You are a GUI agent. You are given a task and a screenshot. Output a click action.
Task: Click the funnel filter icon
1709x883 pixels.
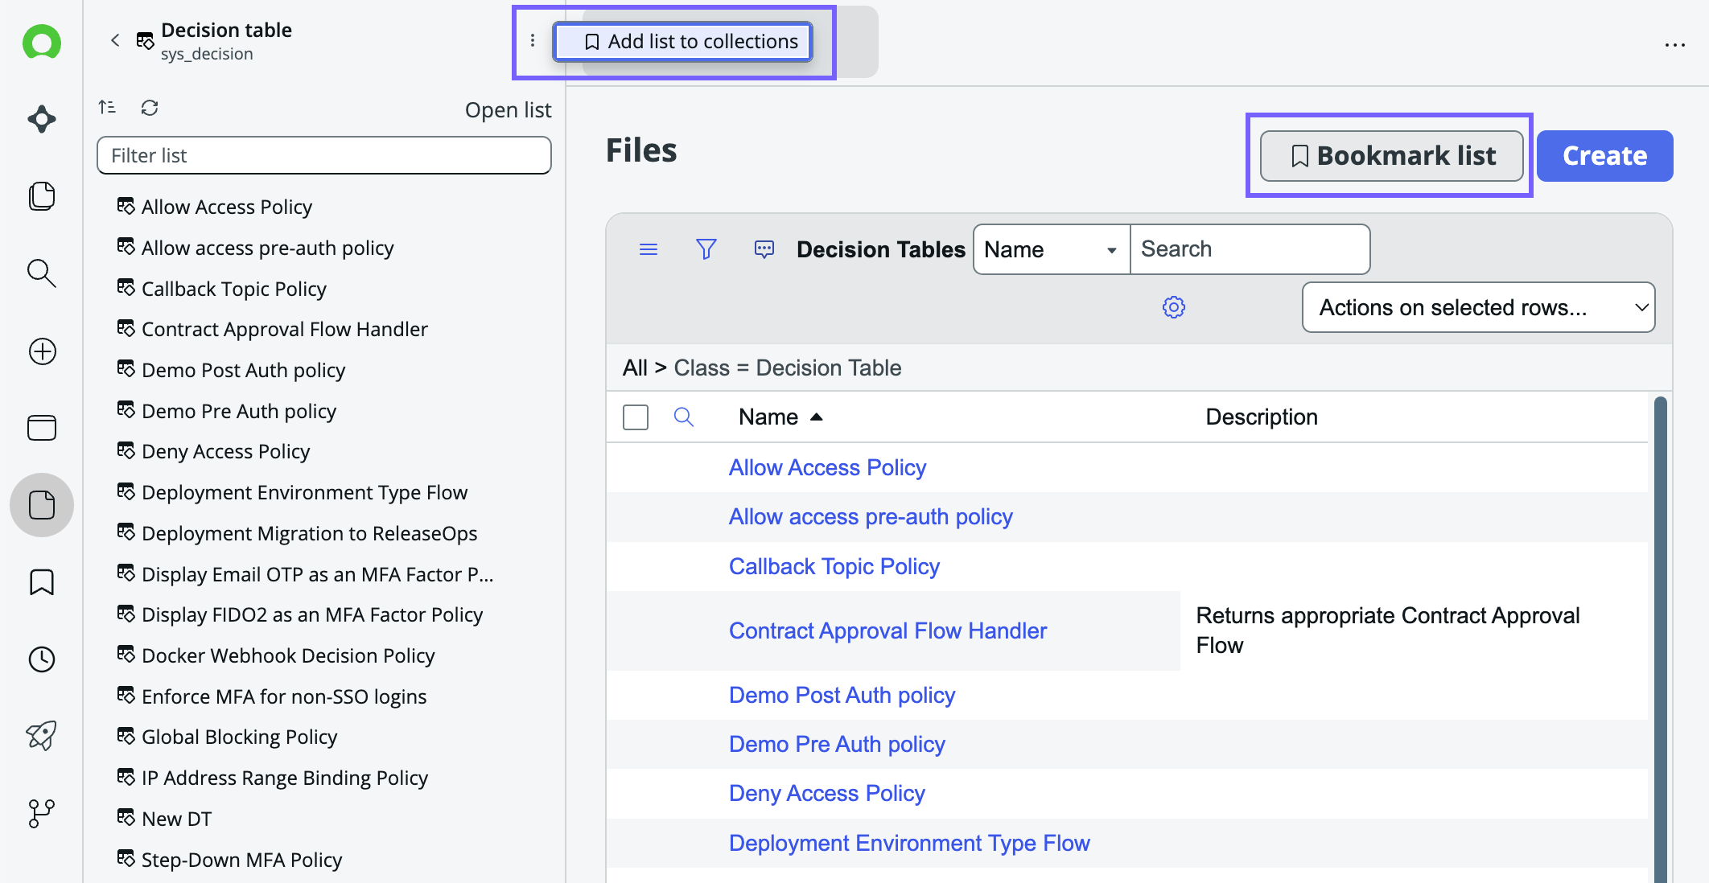(706, 249)
